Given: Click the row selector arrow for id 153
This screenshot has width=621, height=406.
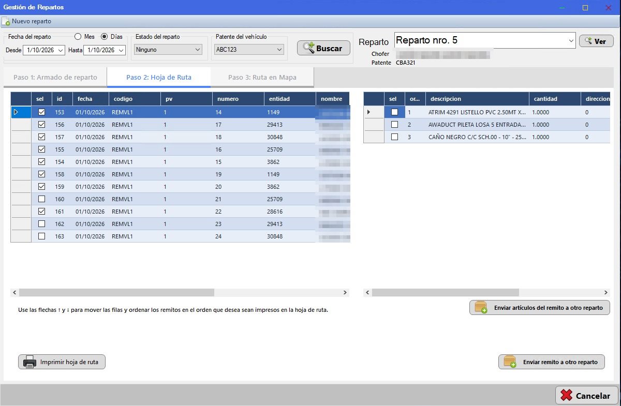Looking at the screenshot, I should [16, 112].
